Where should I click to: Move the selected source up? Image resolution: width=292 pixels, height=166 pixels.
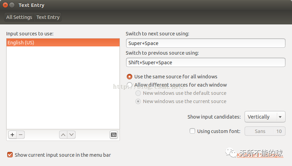[63, 135]
